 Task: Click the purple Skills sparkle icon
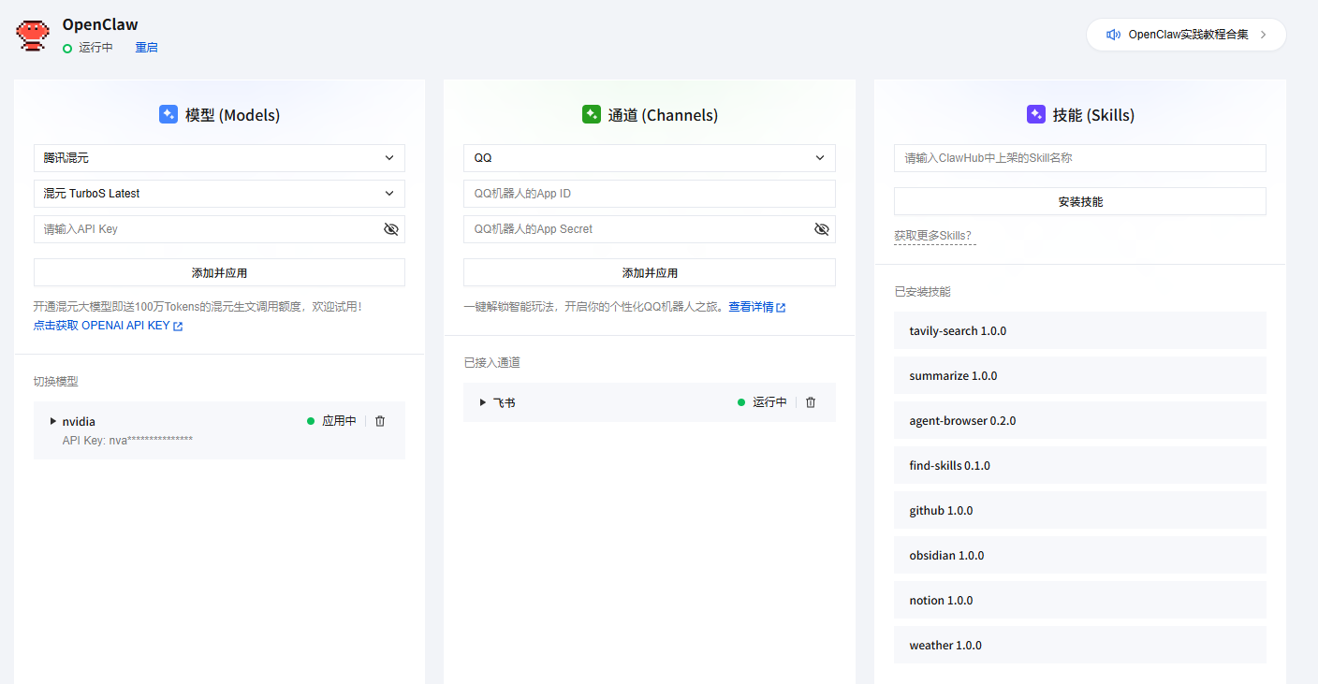tap(1036, 115)
